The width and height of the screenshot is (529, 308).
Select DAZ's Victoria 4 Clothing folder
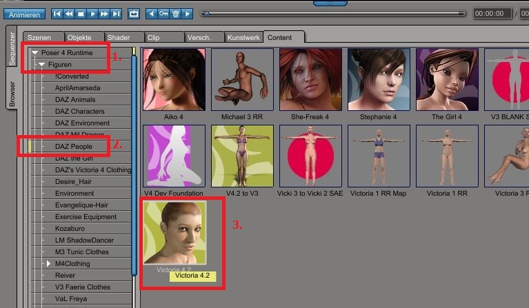[93, 170]
